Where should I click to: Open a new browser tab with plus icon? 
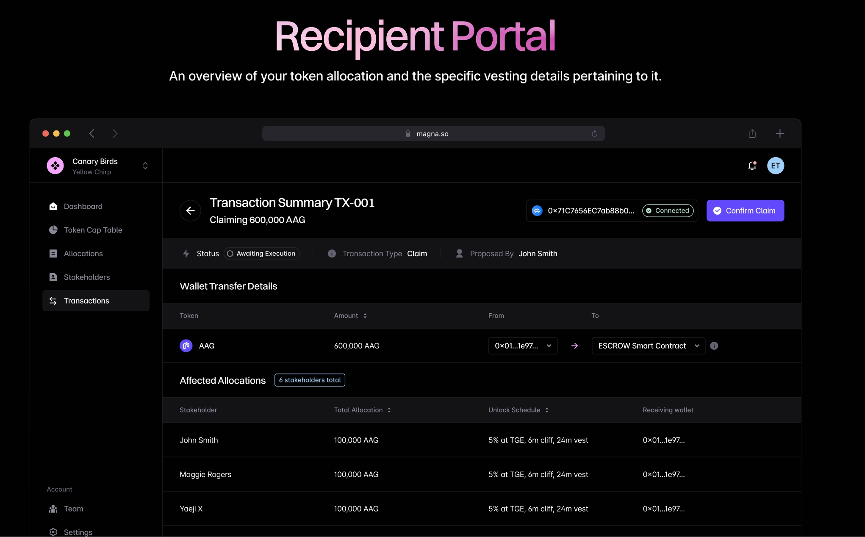click(x=779, y=134)
